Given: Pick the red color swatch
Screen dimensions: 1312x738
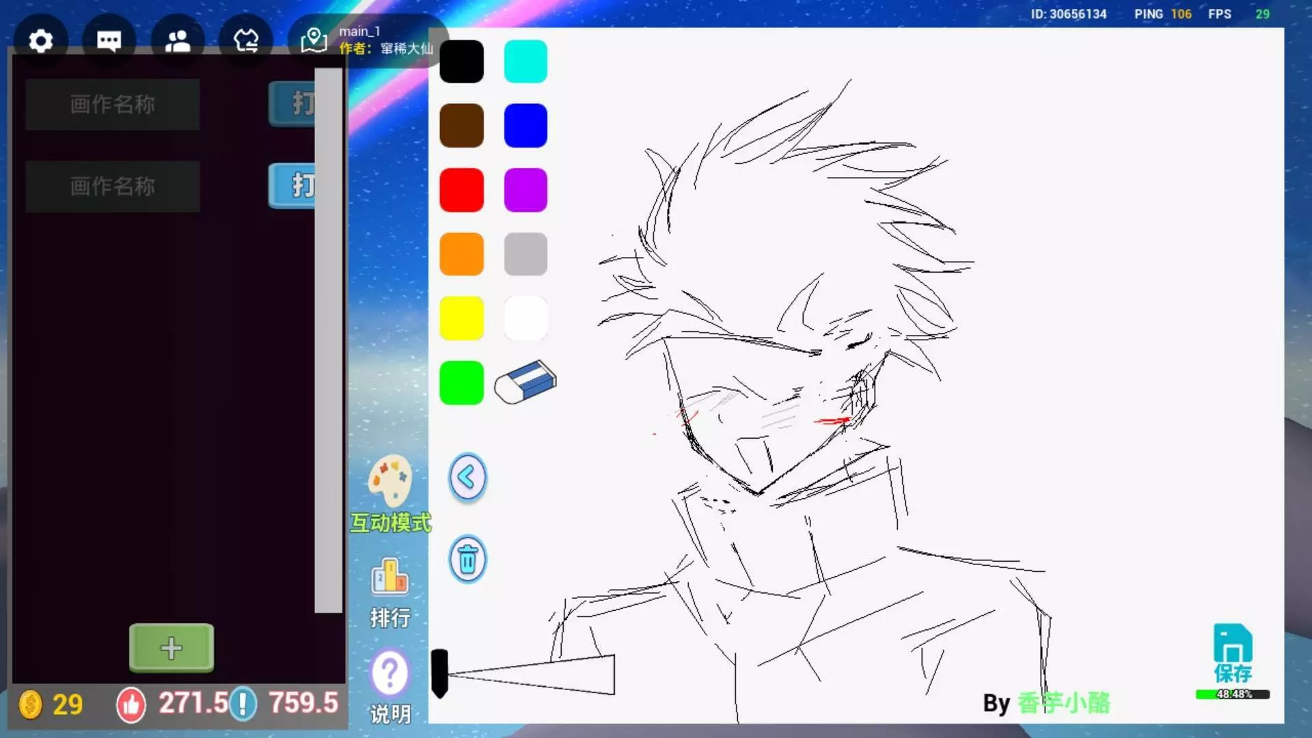Looking at the screenshot, I should click(462, 190).
